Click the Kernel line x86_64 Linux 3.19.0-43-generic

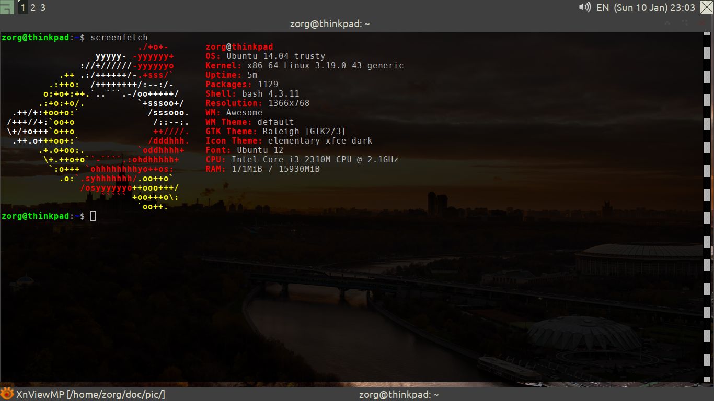pos(304,66)
